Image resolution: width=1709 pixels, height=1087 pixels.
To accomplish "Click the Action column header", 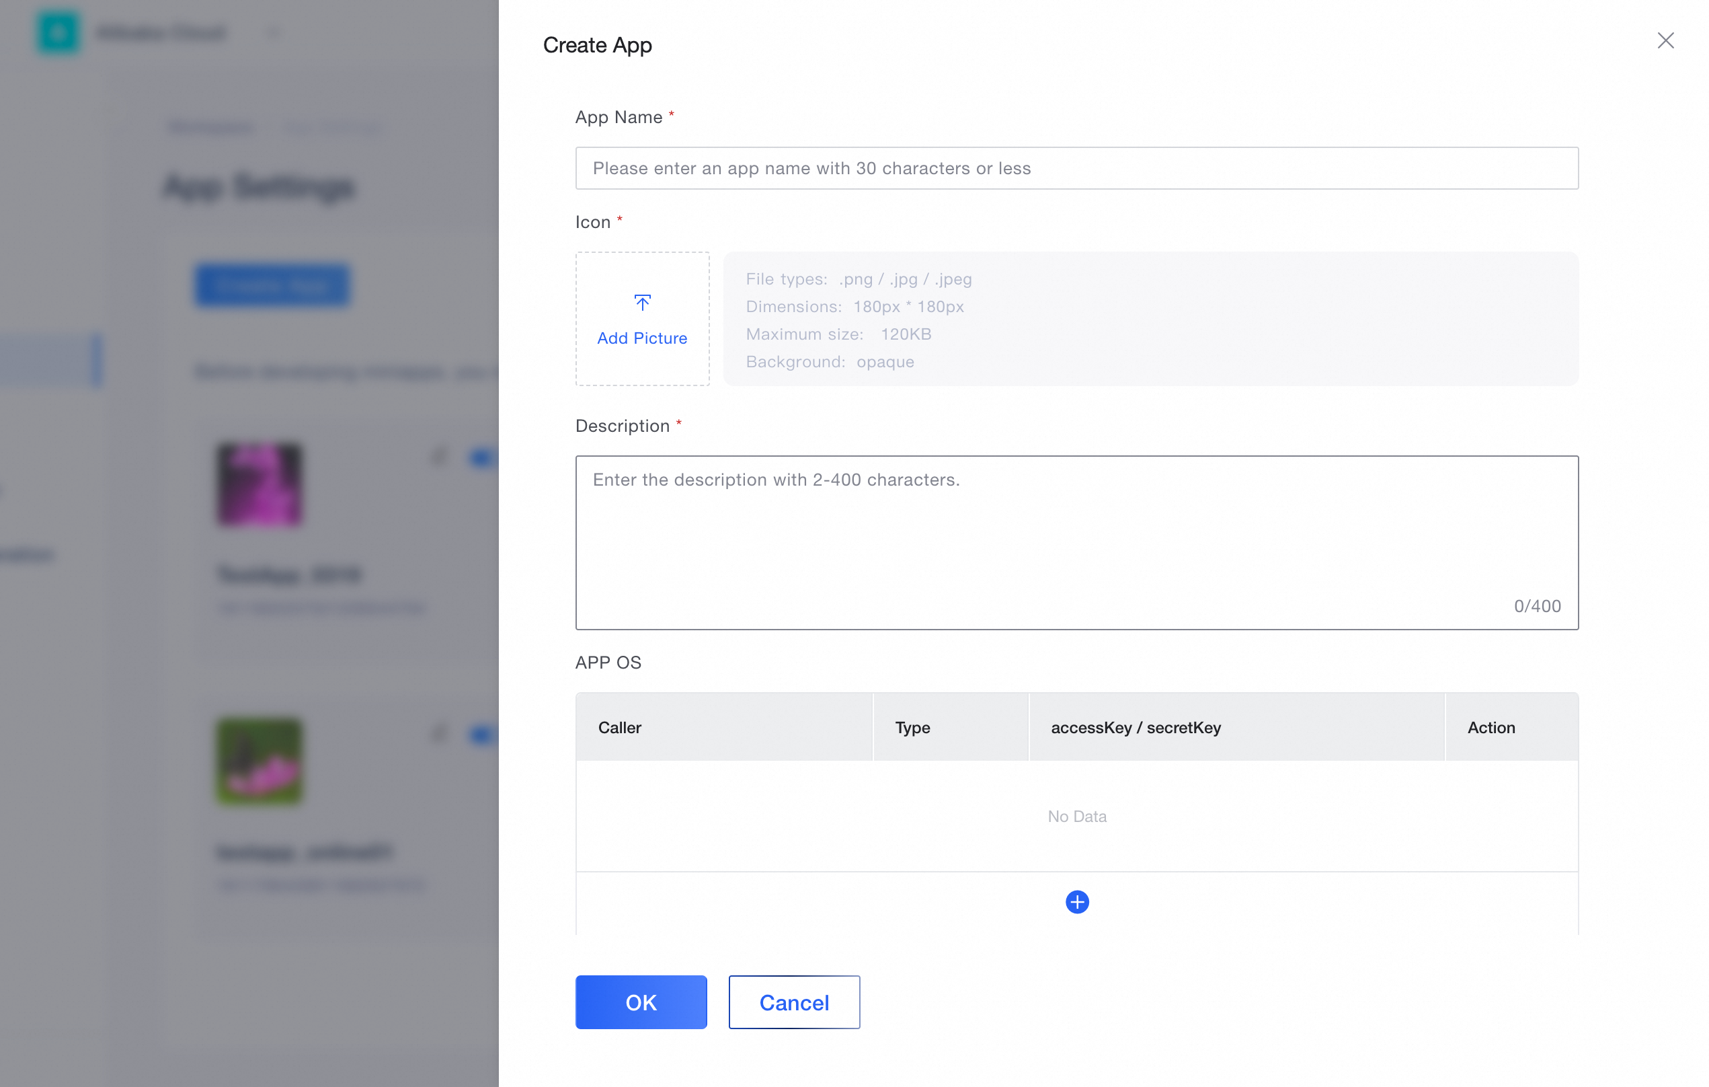I will (1491, 727).
